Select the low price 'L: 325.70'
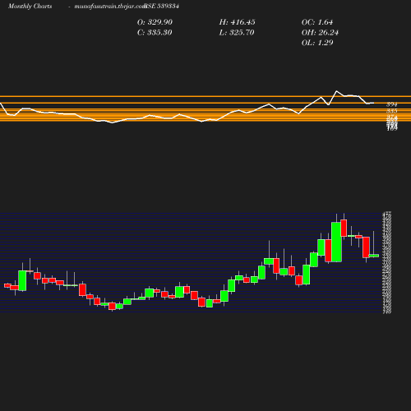This screenshot has height=411, width=411. pyautogui.click(x=237, y=32)
